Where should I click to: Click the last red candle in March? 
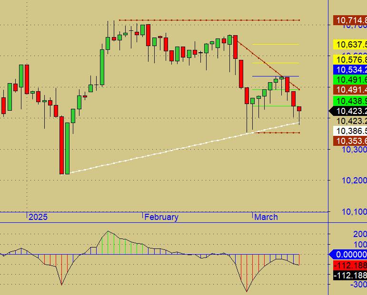click(x=299, y=109)
